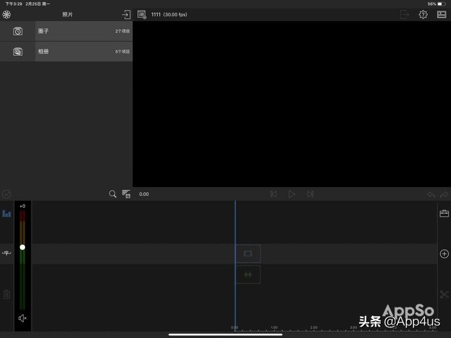The width and height of the screenshot is (451, 338).
Task: Play the timeline preview
Action: point(292,194)
